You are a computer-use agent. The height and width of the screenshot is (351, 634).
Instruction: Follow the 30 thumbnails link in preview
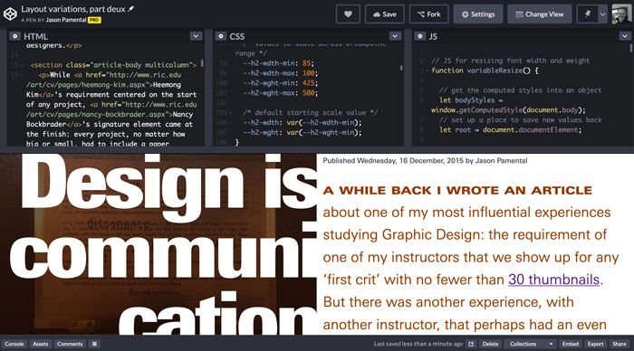[553, 280]
